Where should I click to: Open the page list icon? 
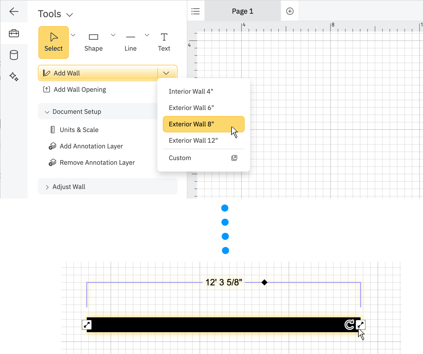coord(196,11)
